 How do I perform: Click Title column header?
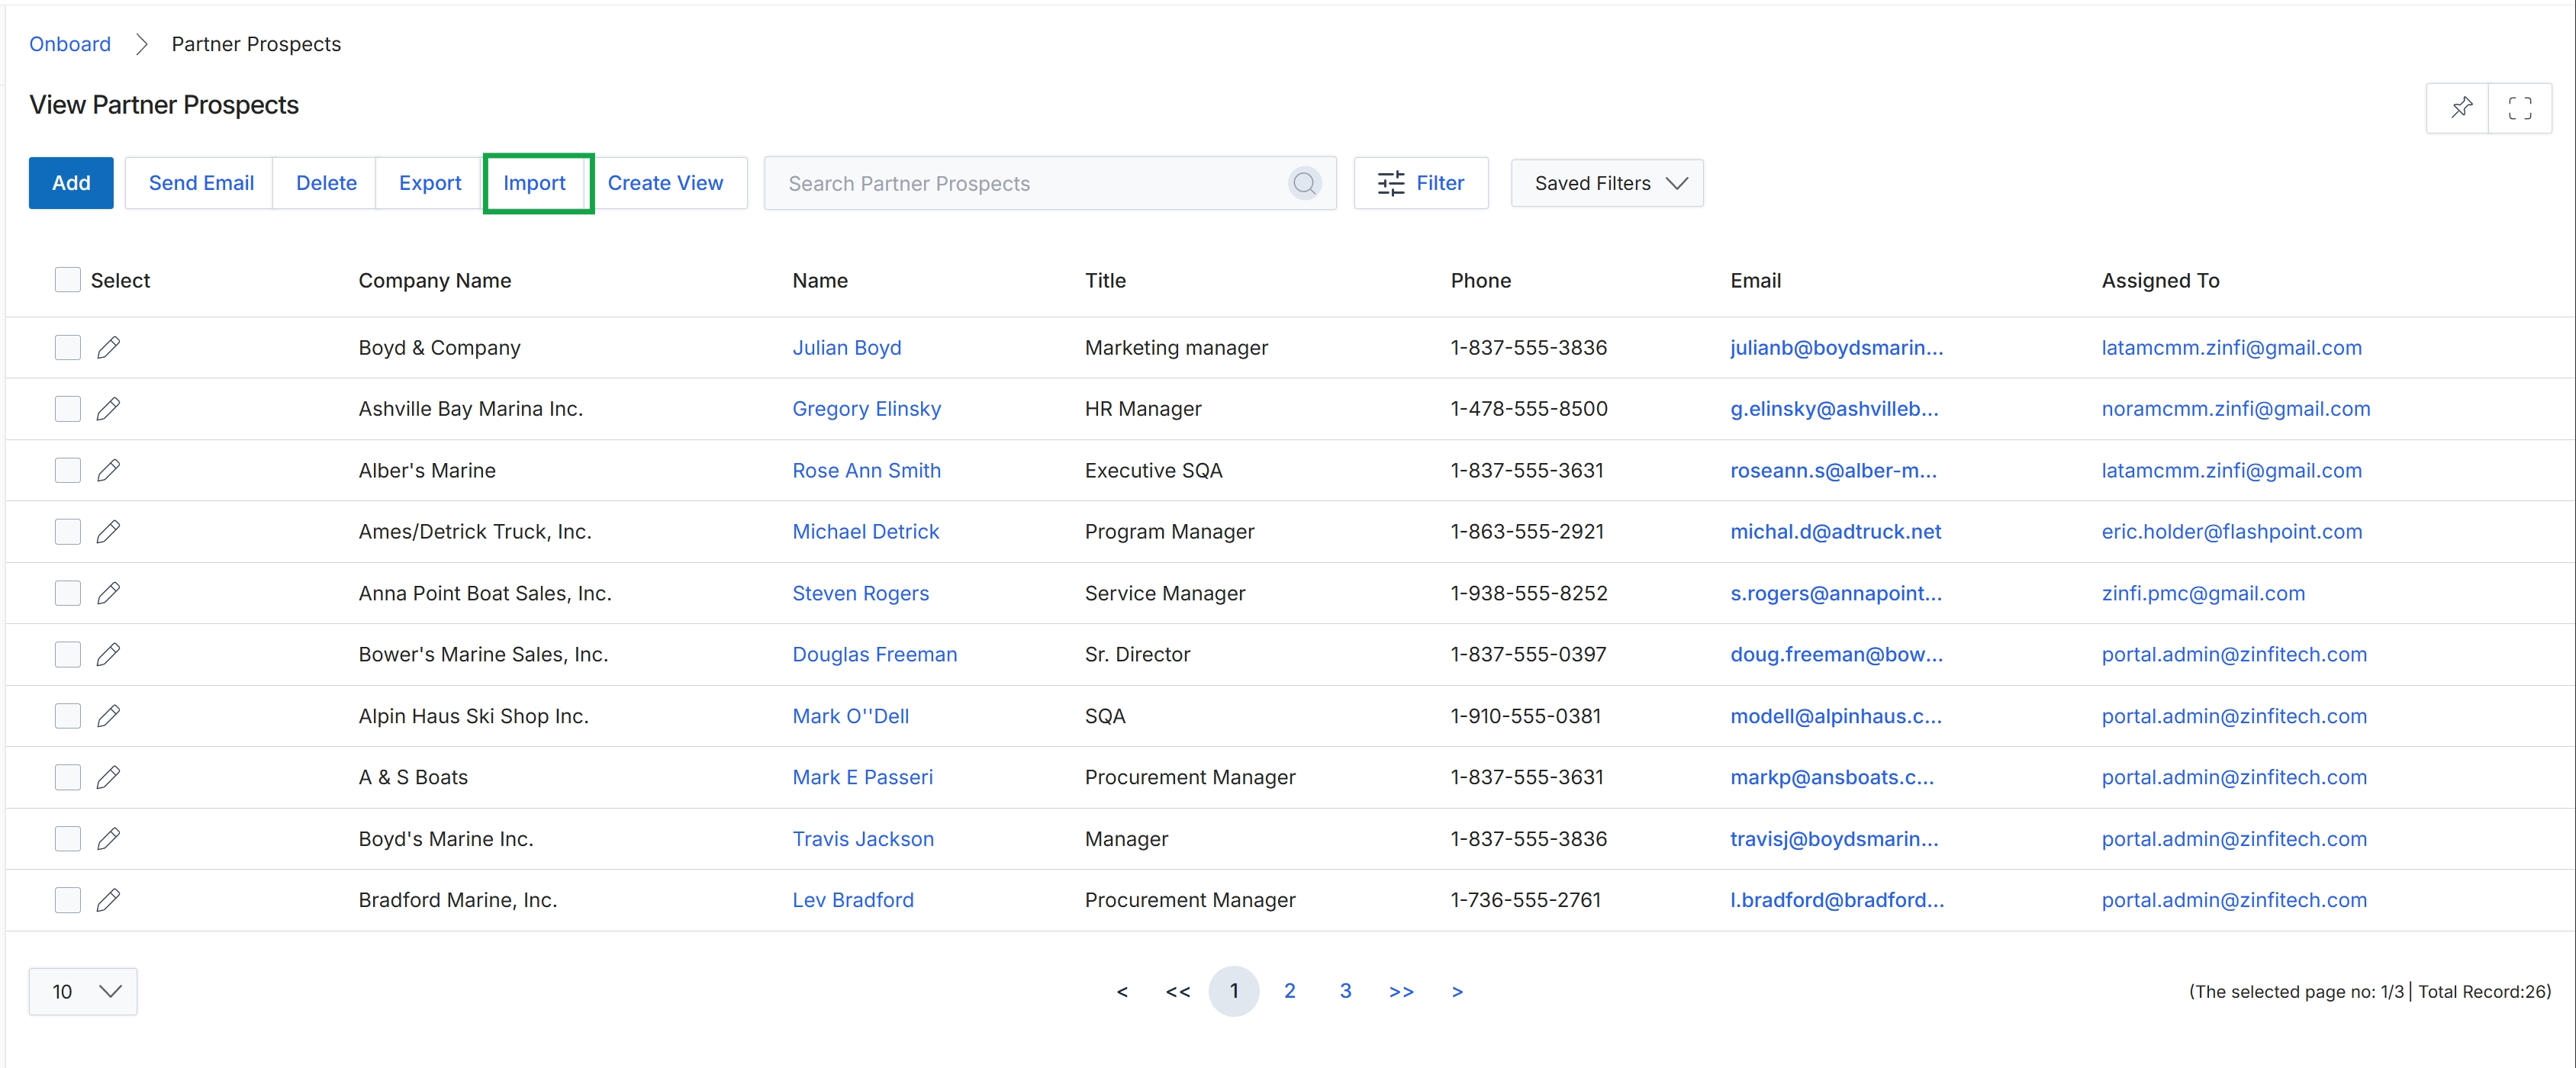pos(1105,280)
